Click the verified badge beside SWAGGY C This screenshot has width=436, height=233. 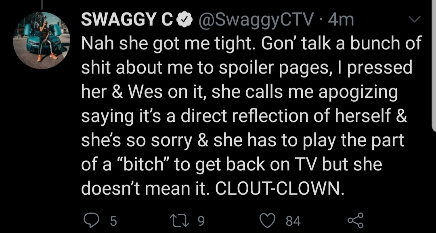[185, 21]
